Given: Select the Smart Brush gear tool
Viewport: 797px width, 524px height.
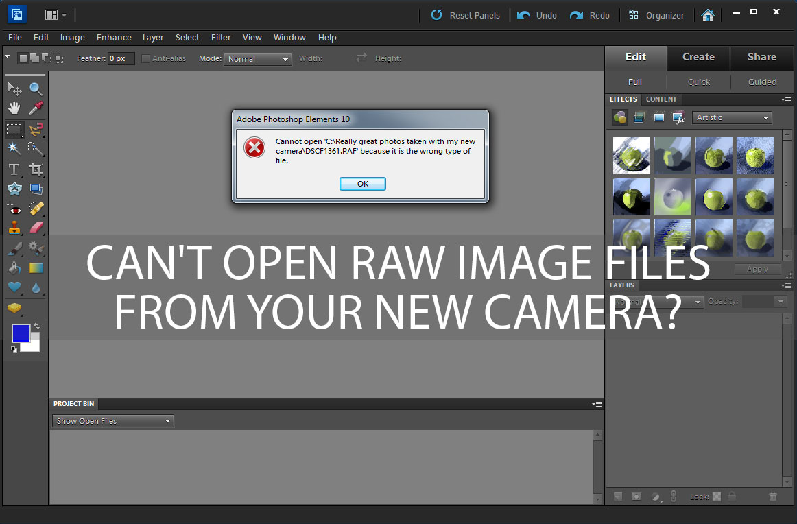Looking at the screenshot, I should (36, 248).
